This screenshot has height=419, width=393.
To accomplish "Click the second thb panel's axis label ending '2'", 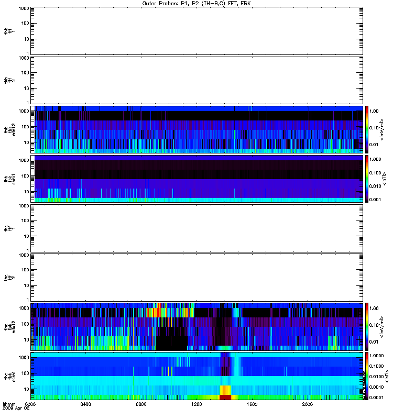I will pos(10,81).
